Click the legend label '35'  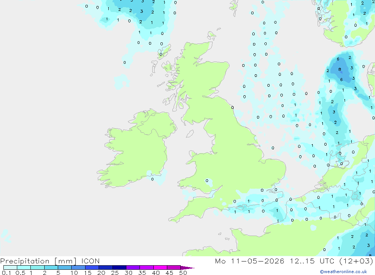pos(142,273)
